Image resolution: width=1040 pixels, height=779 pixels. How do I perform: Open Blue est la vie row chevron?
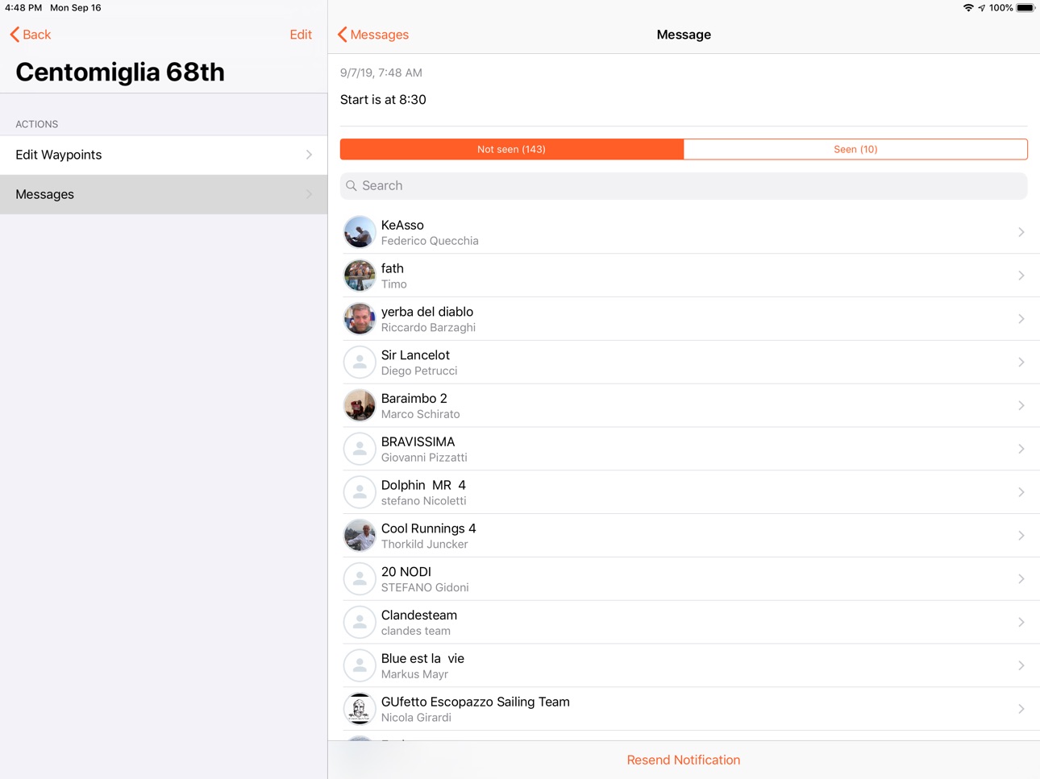tap(1021, 666)
